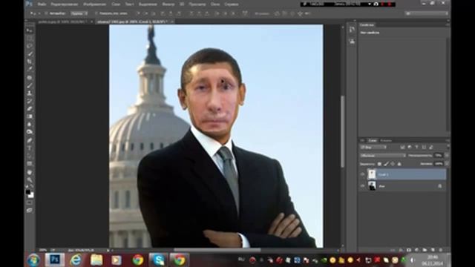475x267 pixels.
Task: Toggle layer filtering switch
Action: coord(448,147)
